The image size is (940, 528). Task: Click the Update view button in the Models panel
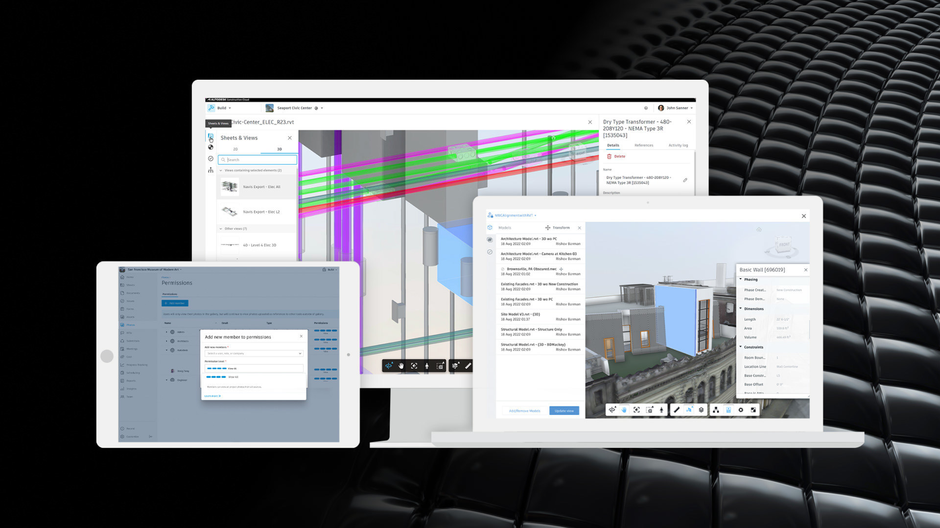pyautogui.click(x=565, y=411)
